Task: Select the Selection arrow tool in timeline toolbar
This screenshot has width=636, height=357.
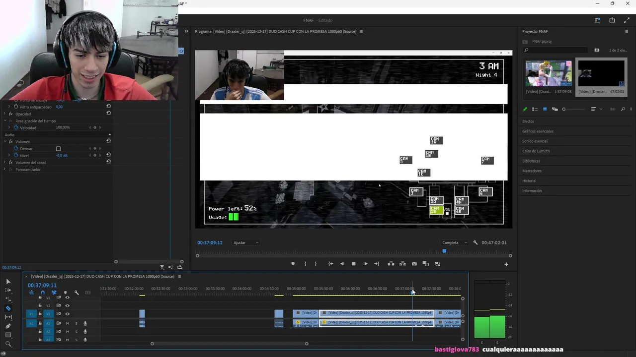Action: pos(8,282)
